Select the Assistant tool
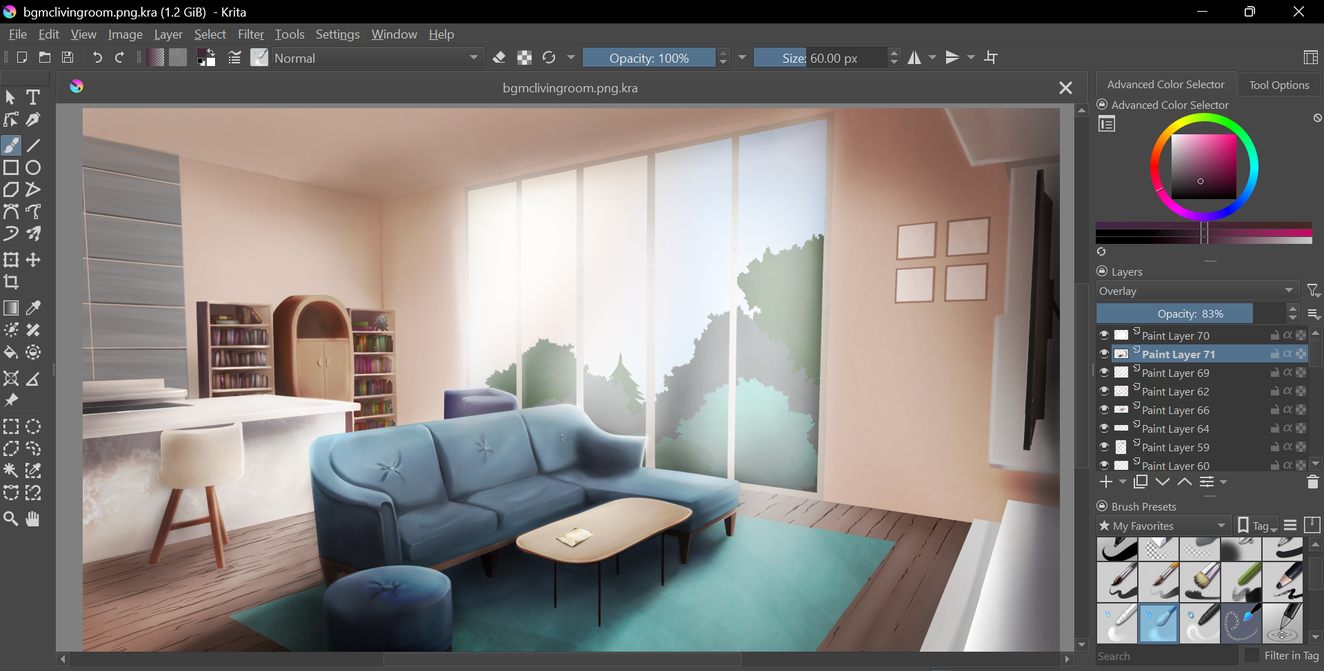The image size is (1324, 671). point(11,378)
